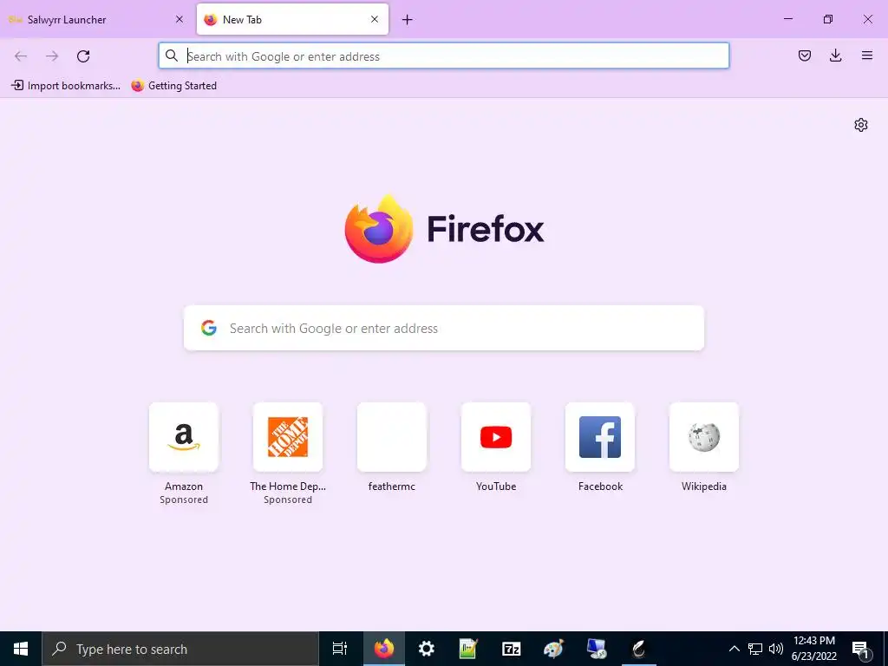Click the volume speaker tray icon
888x666 pixels.
pos(776,649)
